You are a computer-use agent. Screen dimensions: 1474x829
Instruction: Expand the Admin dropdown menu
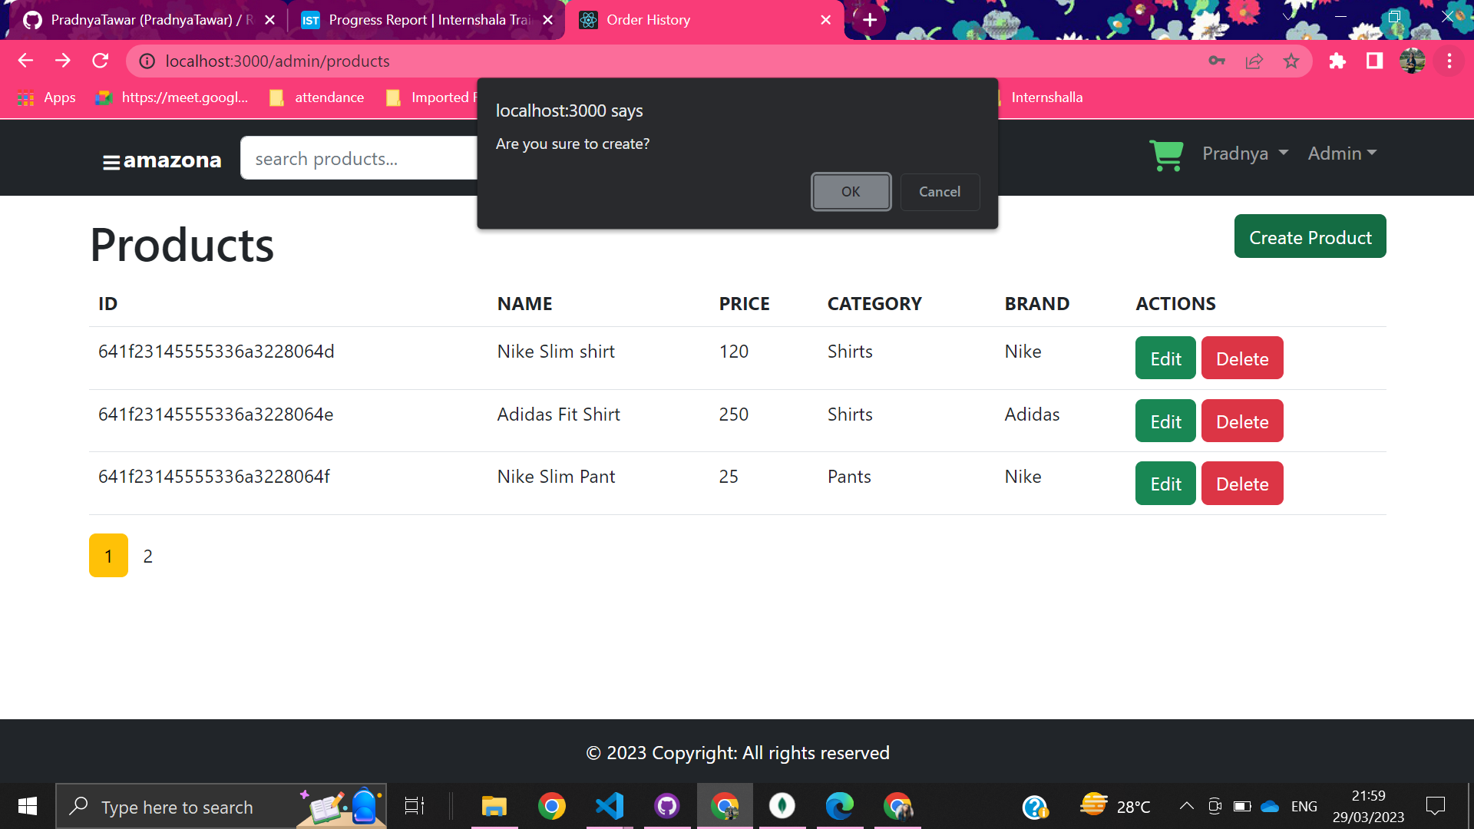pyautogui.click(x=1342, y=154)
